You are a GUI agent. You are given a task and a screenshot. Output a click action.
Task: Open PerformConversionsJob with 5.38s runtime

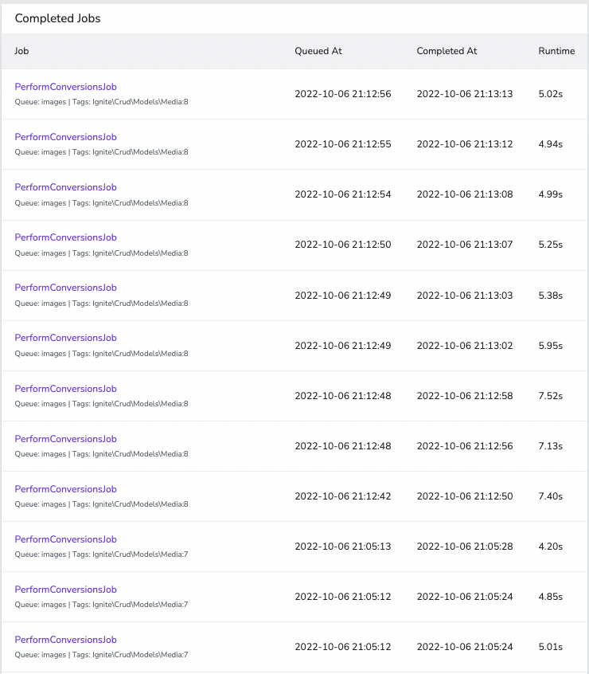[x=66, y=288]
